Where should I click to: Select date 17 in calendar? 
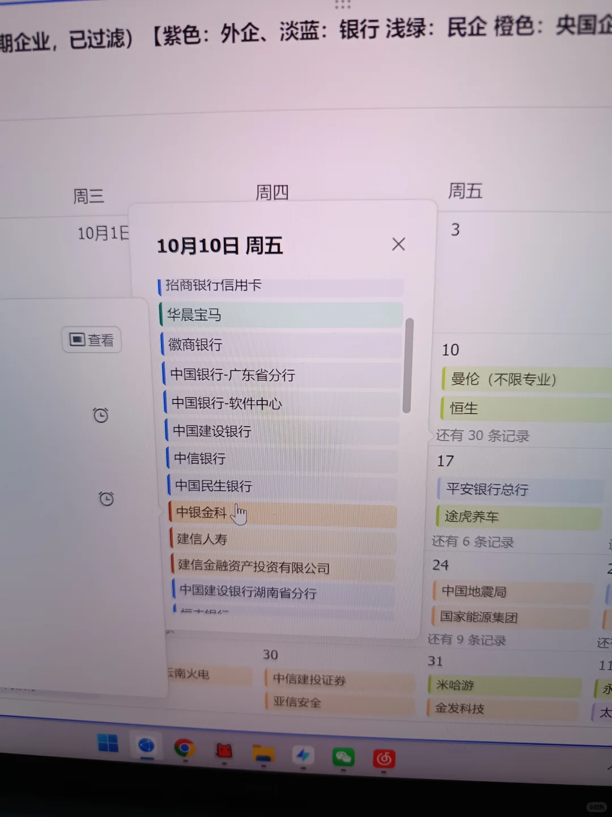click(x=445, y=461)
